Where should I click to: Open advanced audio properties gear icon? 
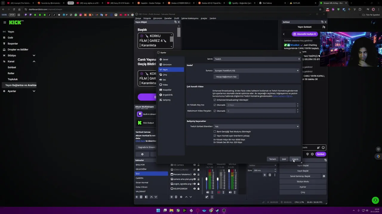click(x=207, y=197)
